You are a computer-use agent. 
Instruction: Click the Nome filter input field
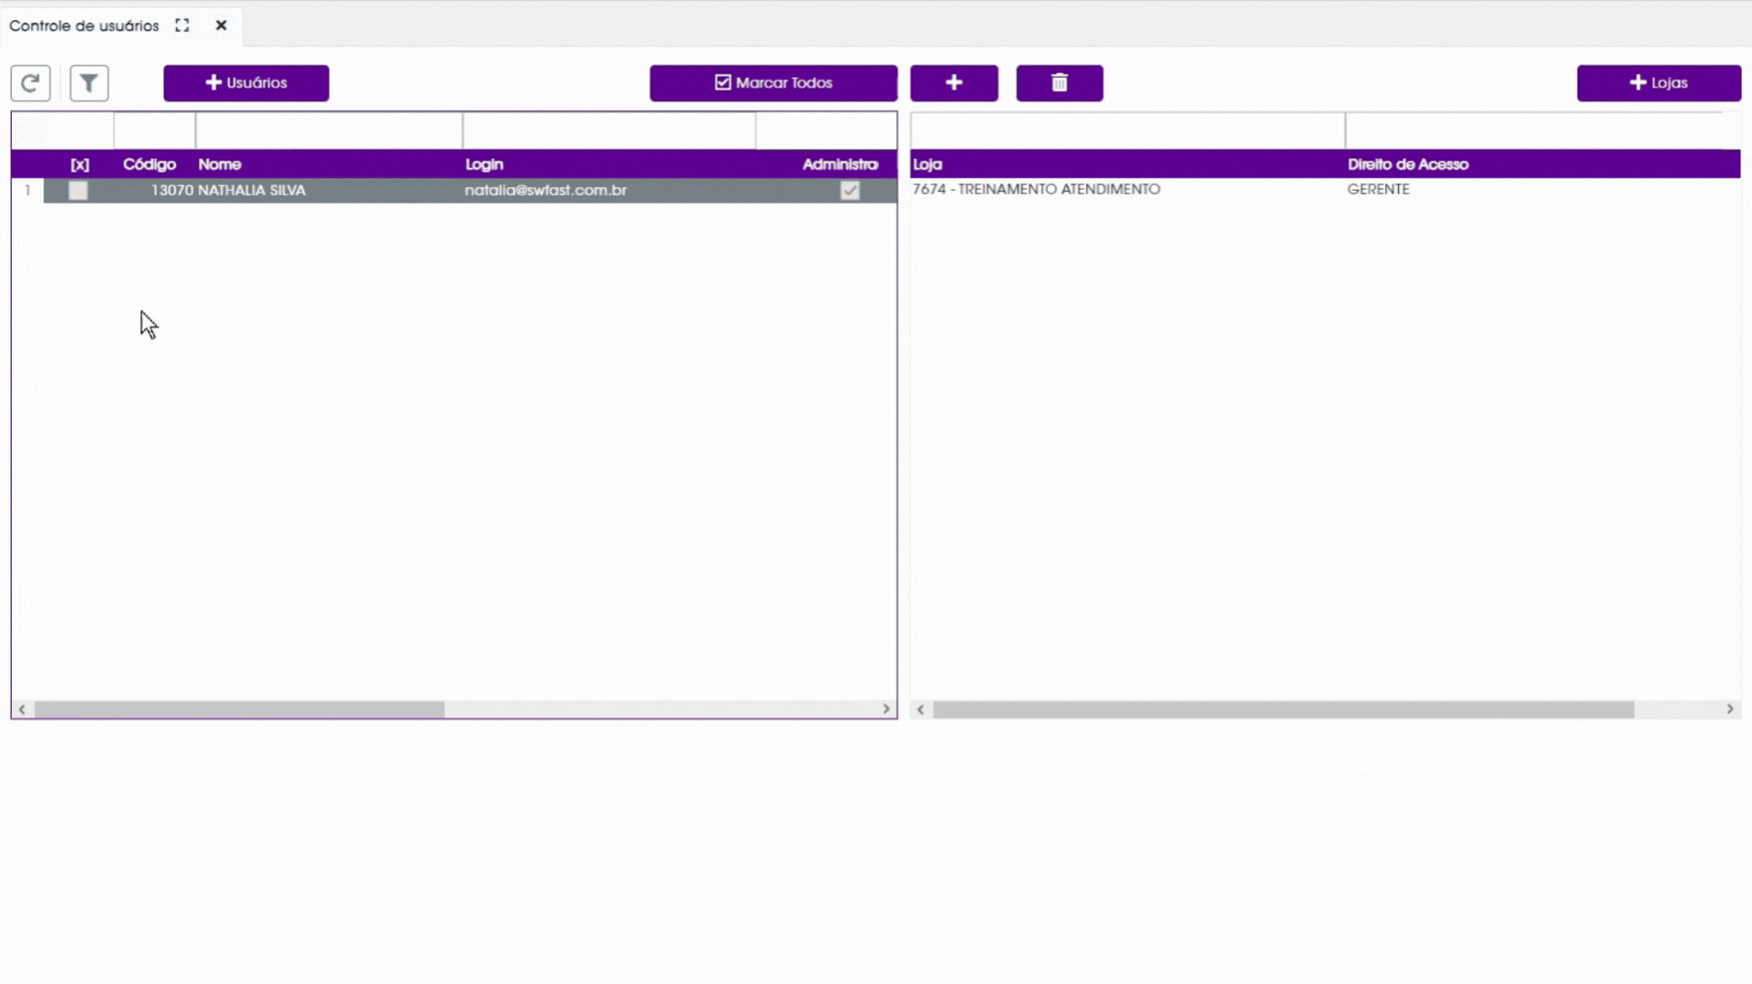(x=329, y=131)
